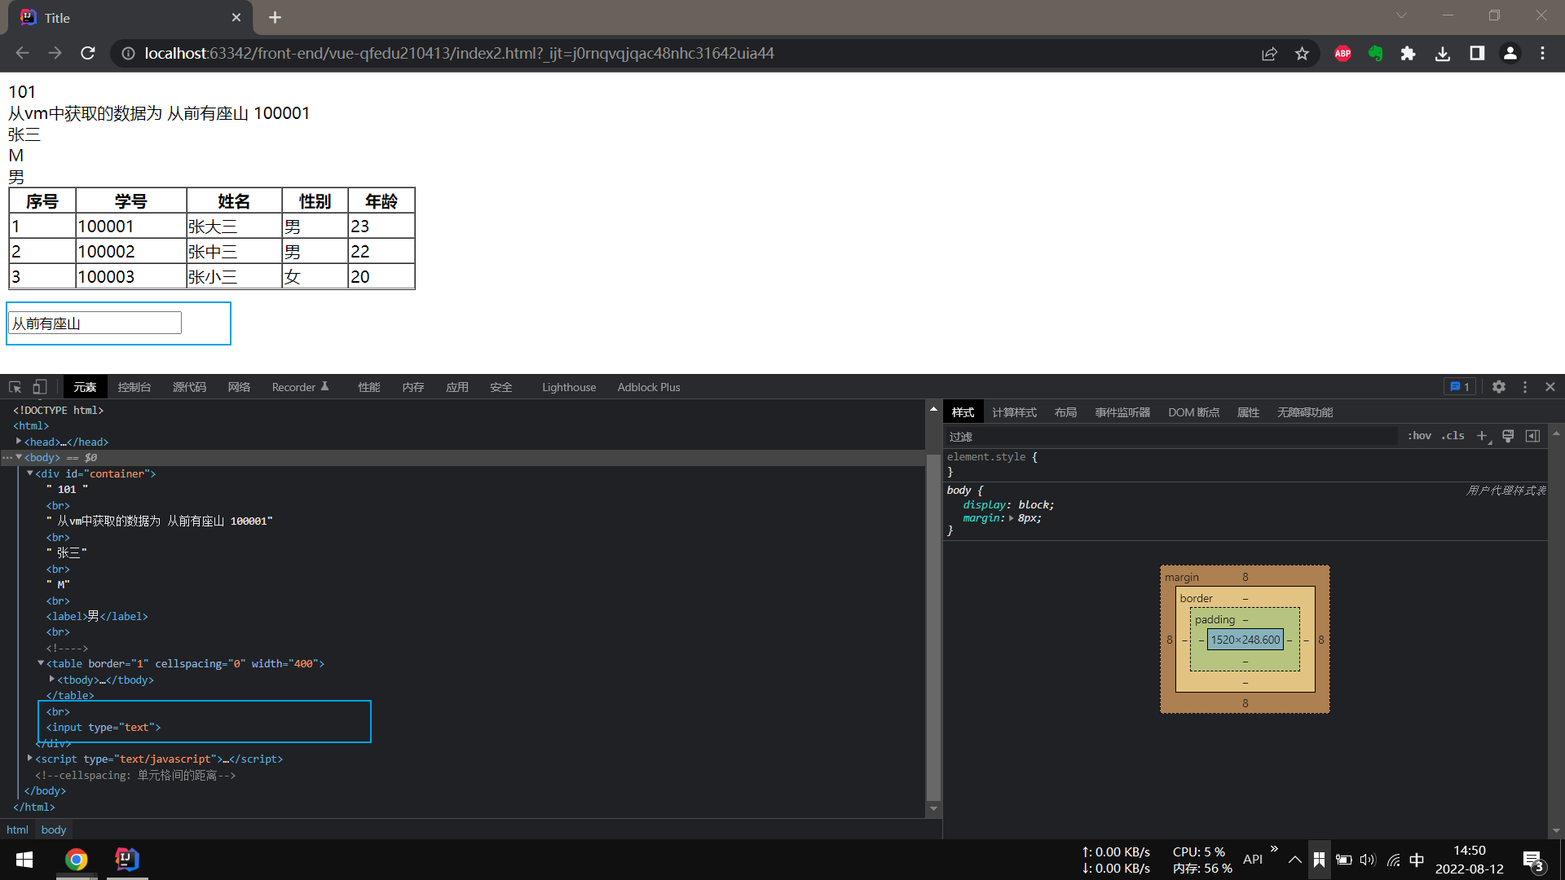Share this page icon

[1269, 53]
